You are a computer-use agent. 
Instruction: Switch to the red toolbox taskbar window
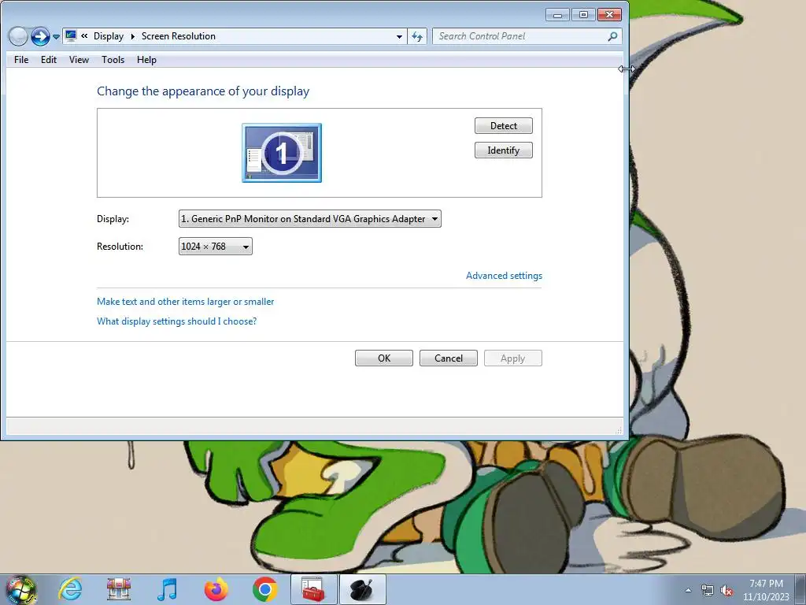click(313, 589)
